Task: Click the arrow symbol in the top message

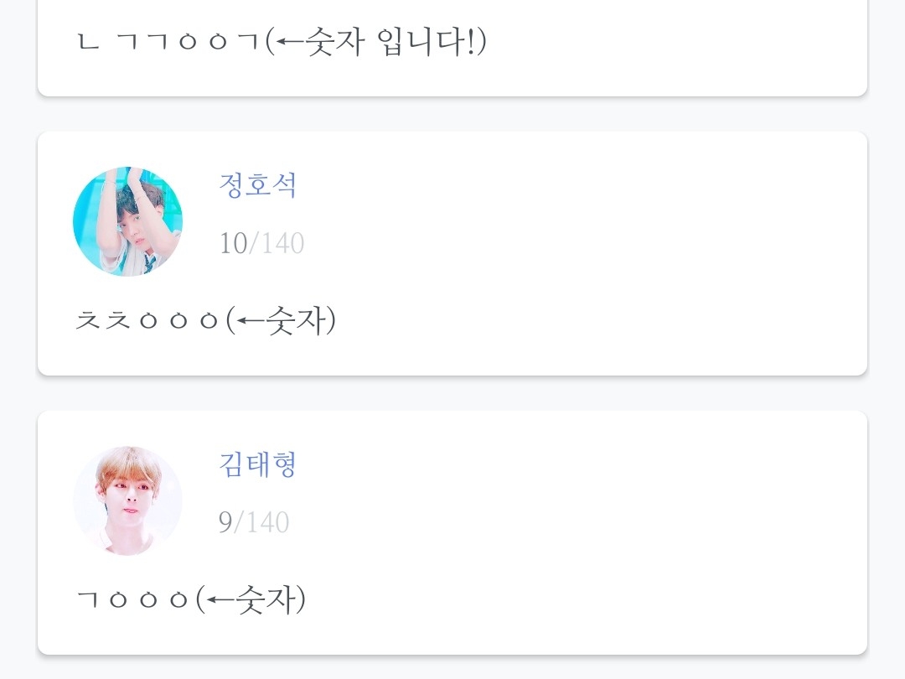Action: coord(289,42)
